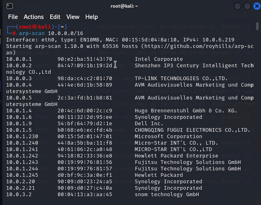Click MAC 84:47:09:1b:19:2d
The width and height of the screenshot is (261, 205).
click(x=85, y=66)
